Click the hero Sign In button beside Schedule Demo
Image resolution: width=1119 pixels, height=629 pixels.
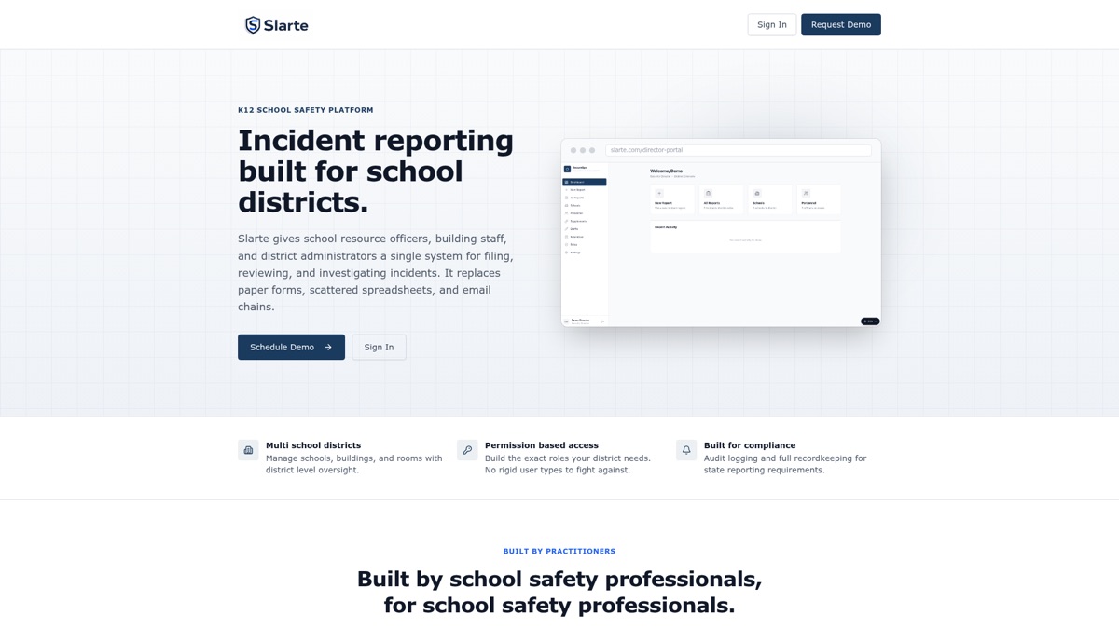[x=379, y=347]
